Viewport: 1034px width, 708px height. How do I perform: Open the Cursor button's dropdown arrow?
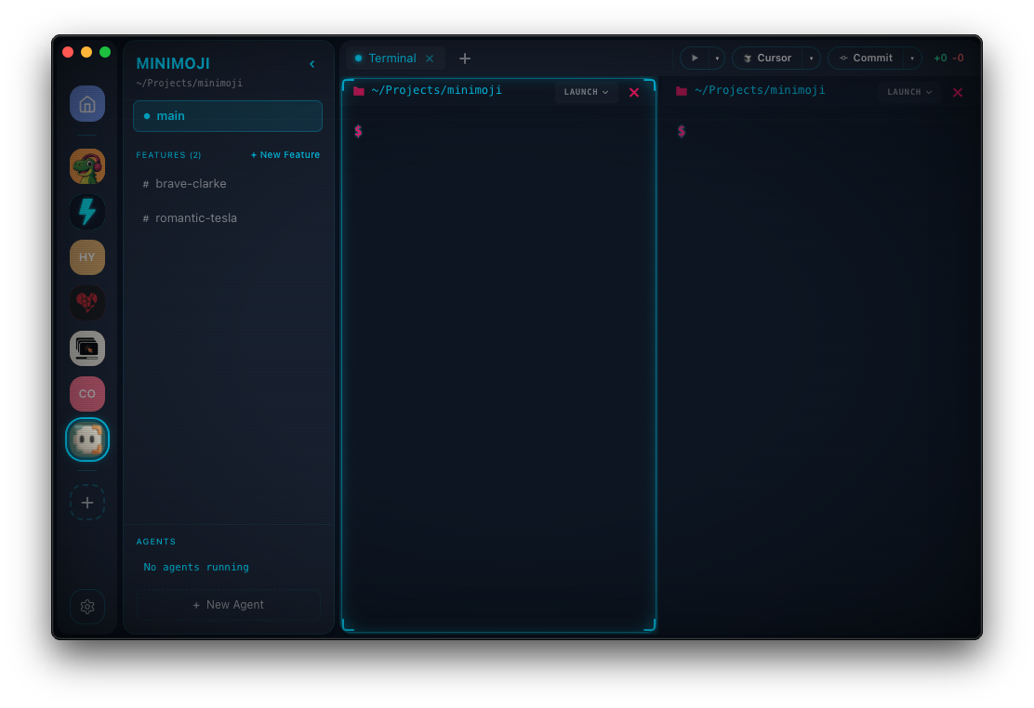812,57
